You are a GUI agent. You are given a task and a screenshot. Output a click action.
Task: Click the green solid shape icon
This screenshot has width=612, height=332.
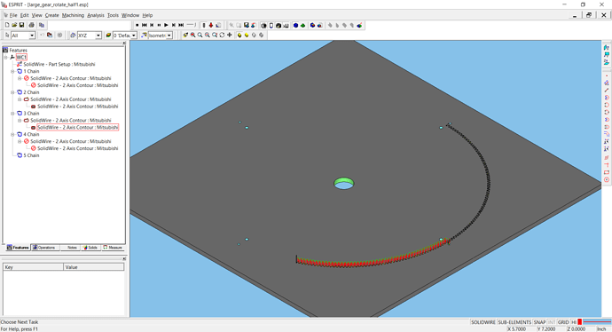302,26
